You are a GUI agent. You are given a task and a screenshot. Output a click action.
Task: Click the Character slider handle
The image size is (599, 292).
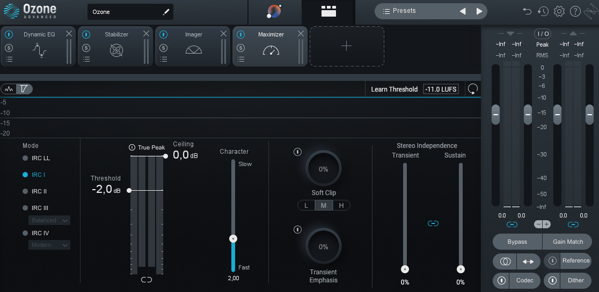click(233, 239)
